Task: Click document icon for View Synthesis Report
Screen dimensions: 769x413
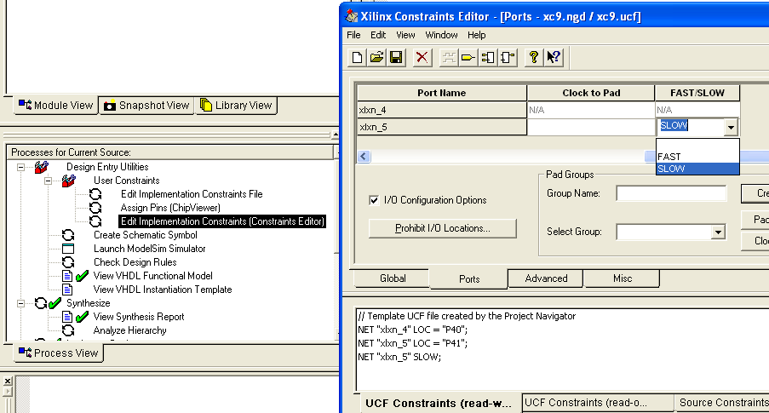Action: pos(67,317)
